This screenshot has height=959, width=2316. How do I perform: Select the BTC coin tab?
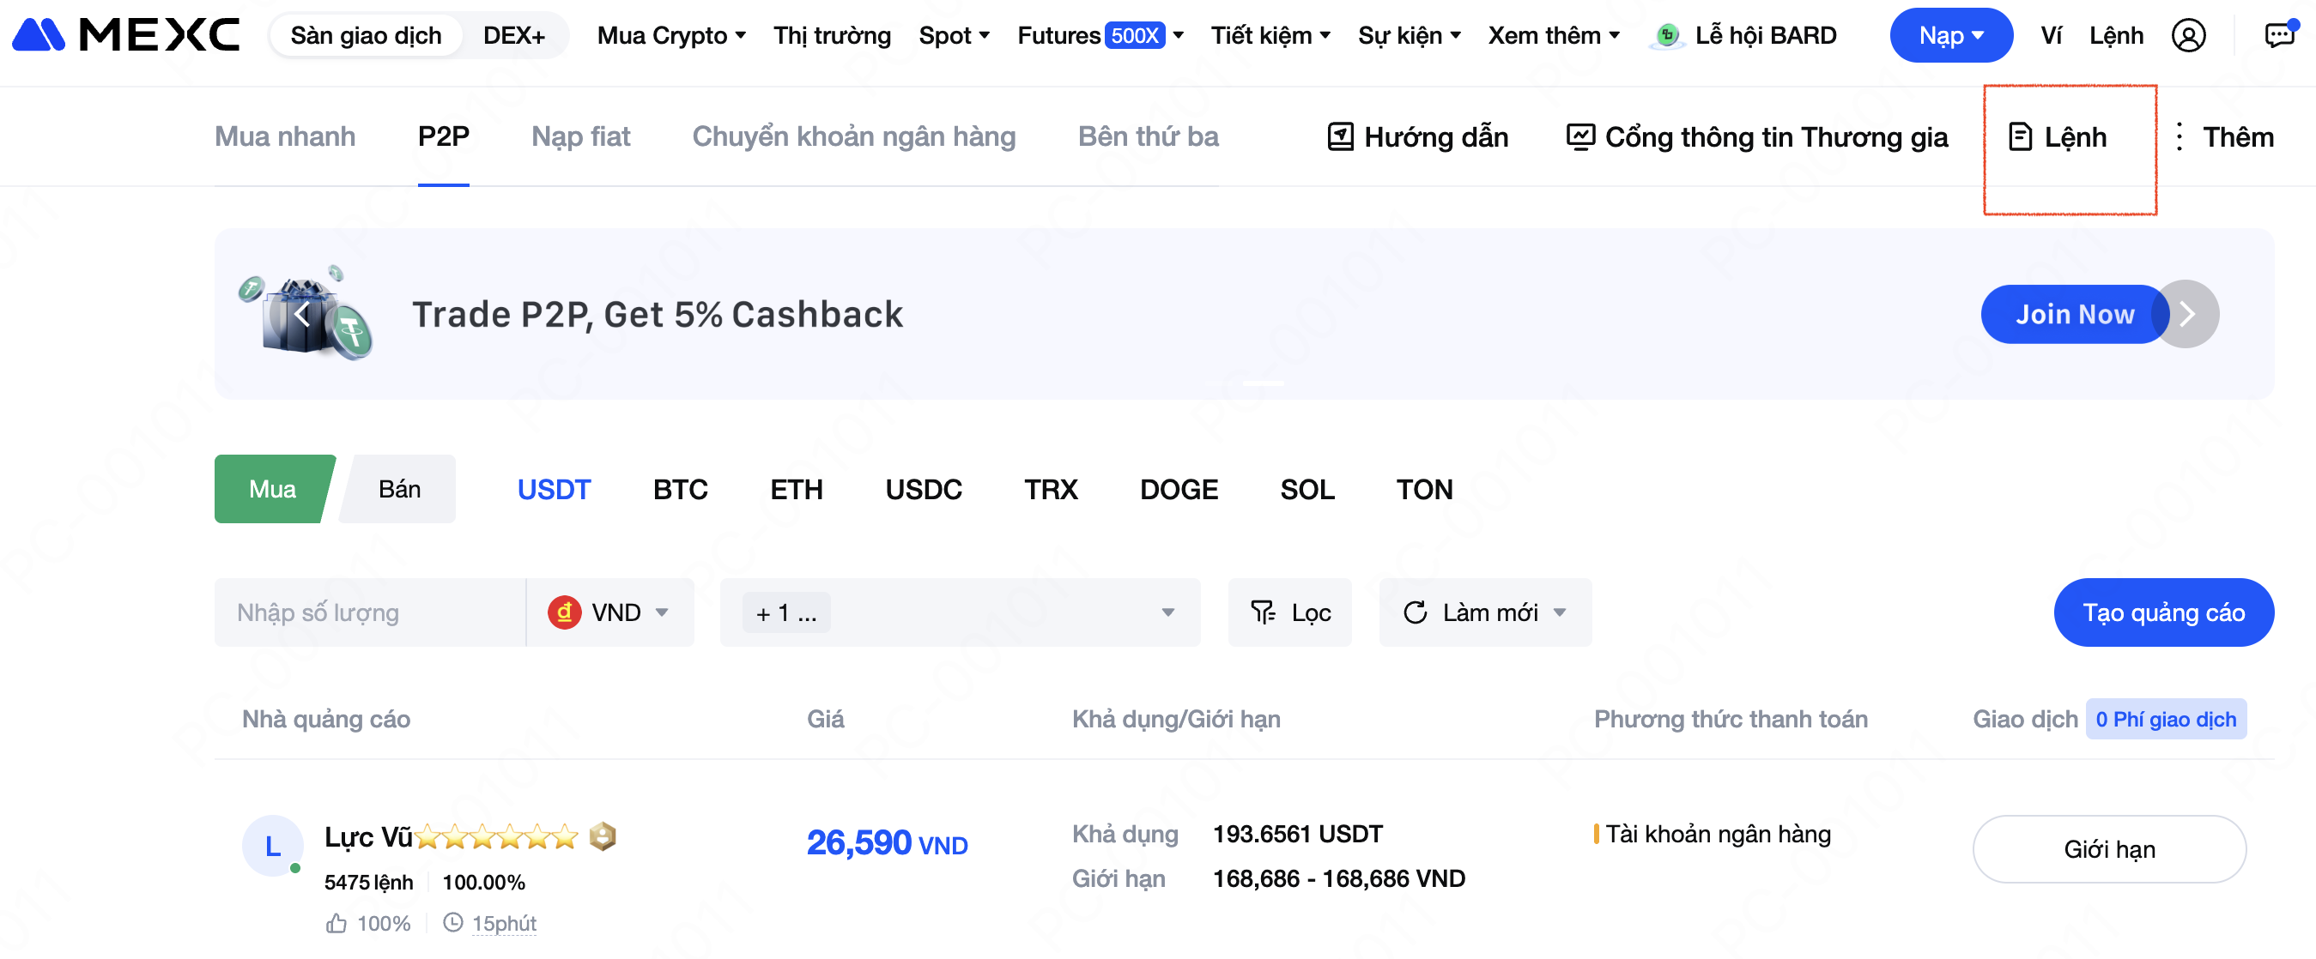(x=680, y=489)
